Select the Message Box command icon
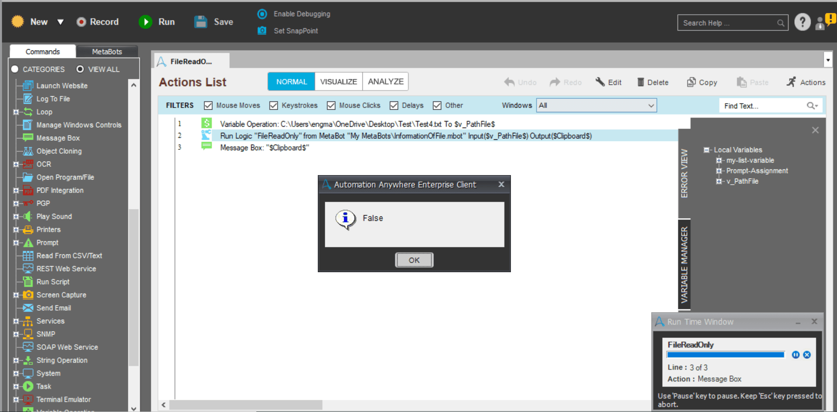 pos(28,138)
